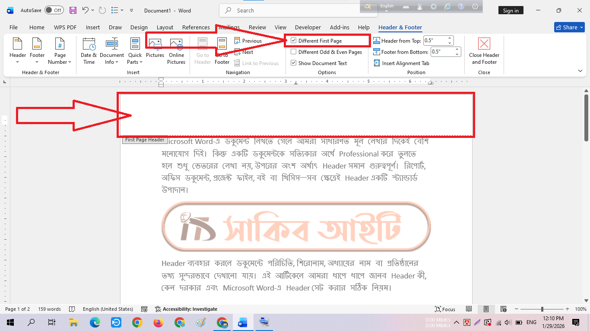Switch to the Layout tab
This screenshot has height=331, width=590.
165,27
